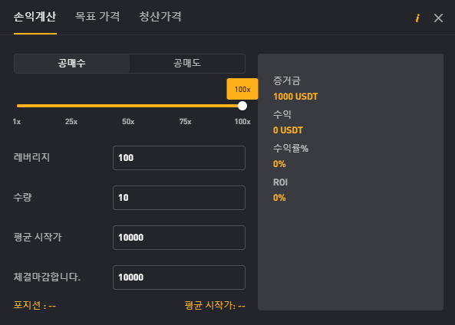Switch to the 손익계산 tab
This screenshot has height=325, width=455.
coord(35,16)
